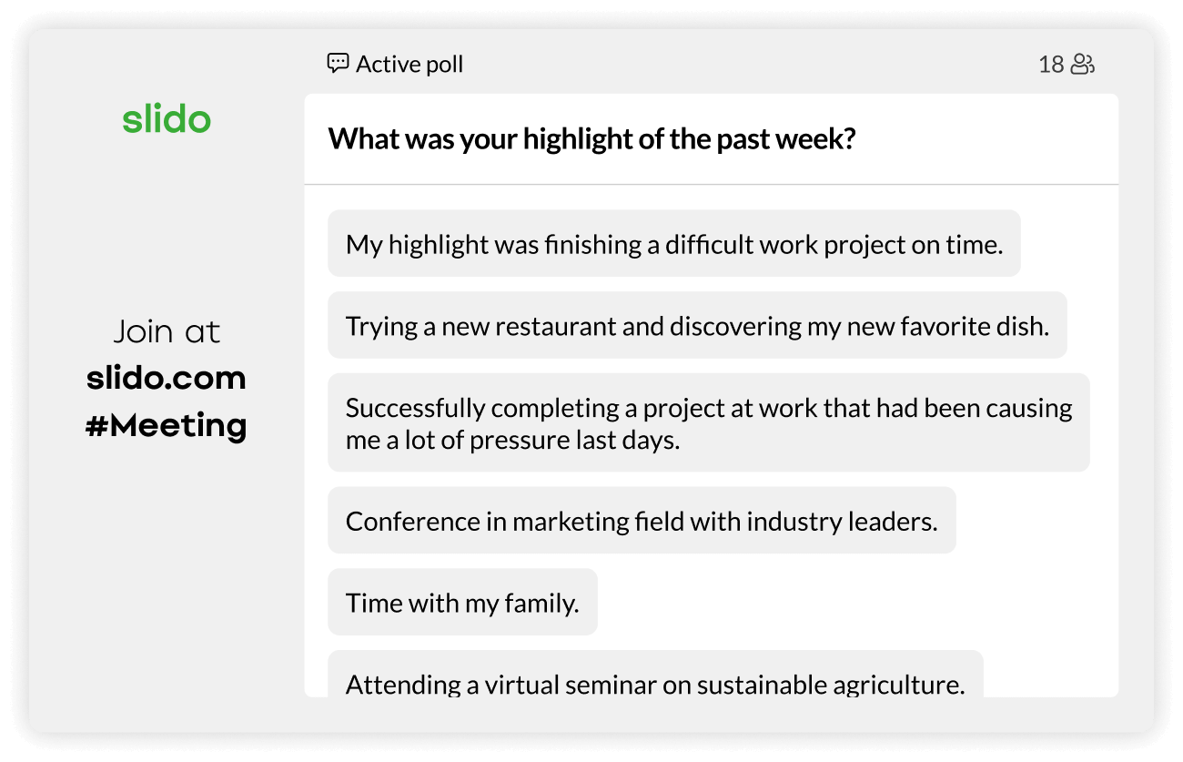Click the poll question about the past week's highlight

point(591,139)
